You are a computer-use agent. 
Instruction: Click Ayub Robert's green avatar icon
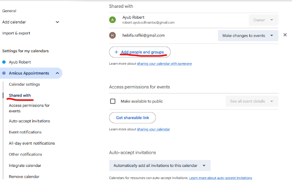coord(113,20)
